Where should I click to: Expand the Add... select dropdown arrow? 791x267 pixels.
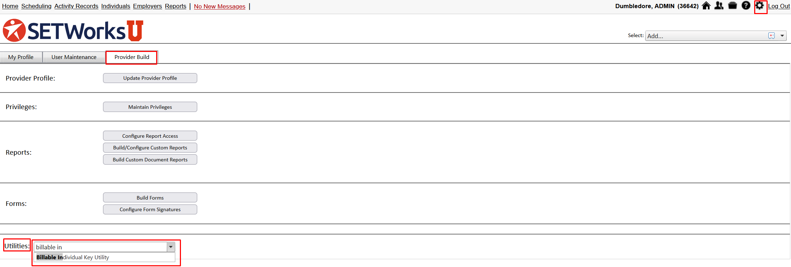click(782, 36)
